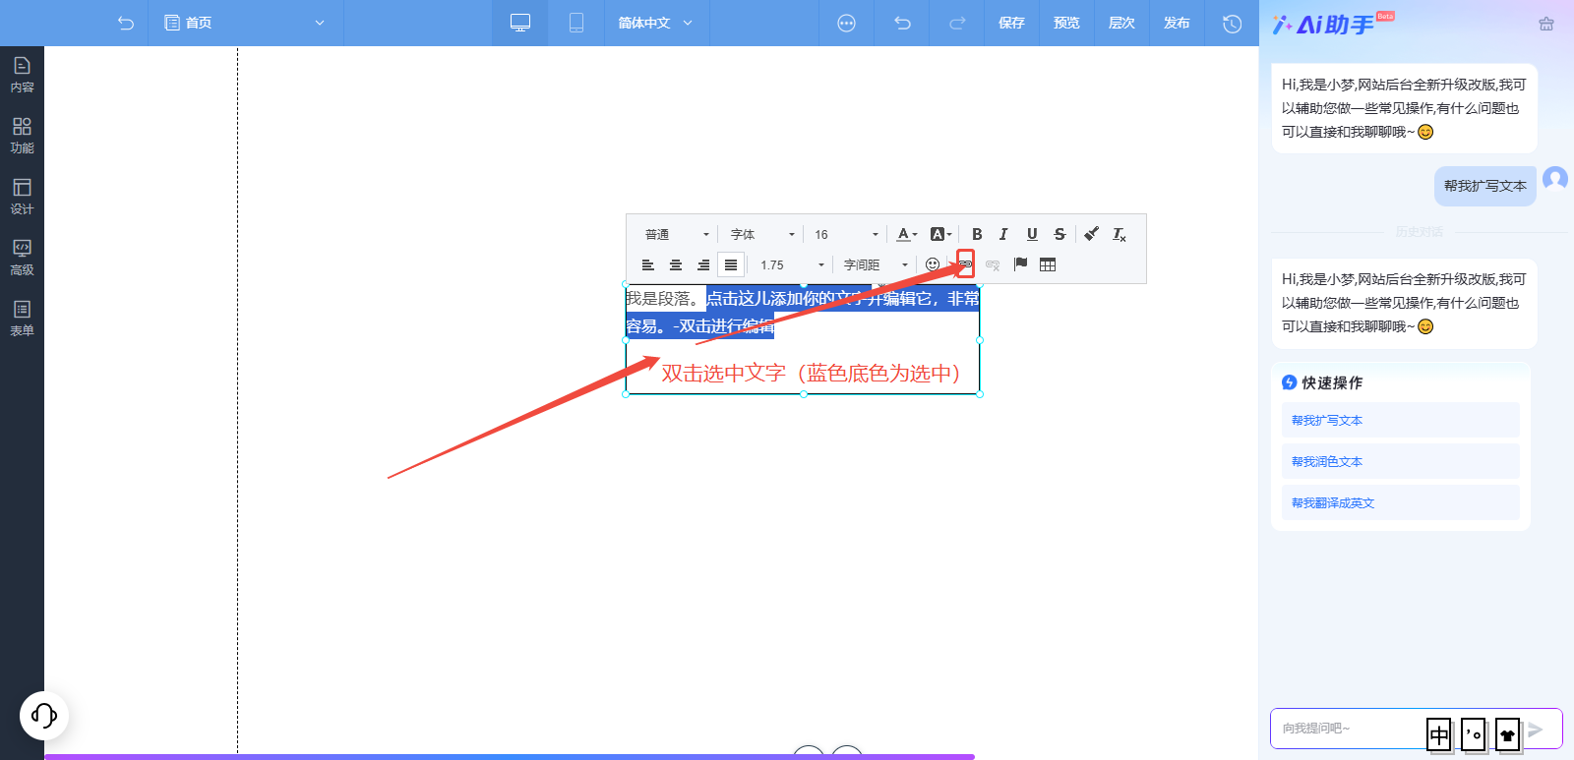Toggle italic formatting
The image size is (1574, 760).
(x=1003, y=234)
